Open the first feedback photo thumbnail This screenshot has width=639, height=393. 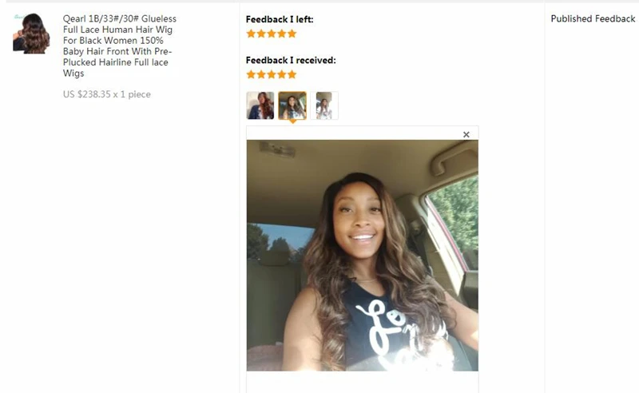(260, 105)
